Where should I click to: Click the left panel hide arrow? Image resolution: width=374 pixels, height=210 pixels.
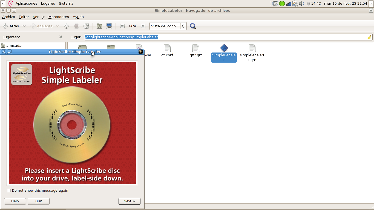coord(3,4)
